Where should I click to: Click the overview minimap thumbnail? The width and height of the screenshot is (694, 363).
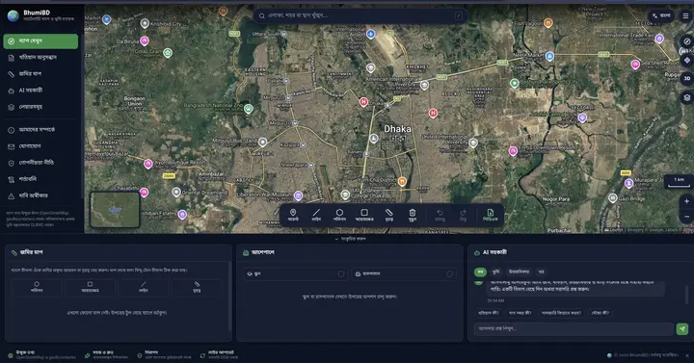115,210
